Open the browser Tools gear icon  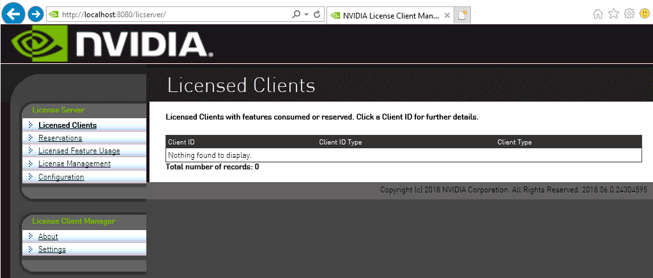coord(629,13)
